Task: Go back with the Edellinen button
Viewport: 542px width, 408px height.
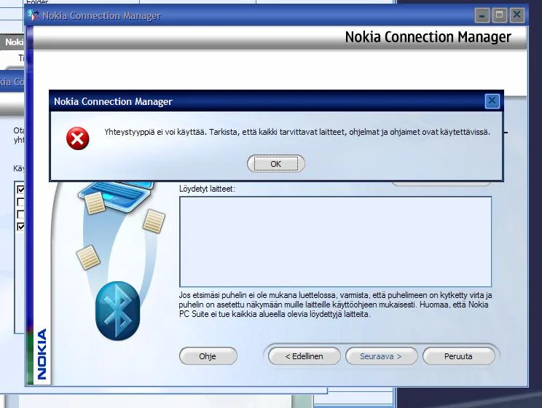Action: click(x=305, y=356)
